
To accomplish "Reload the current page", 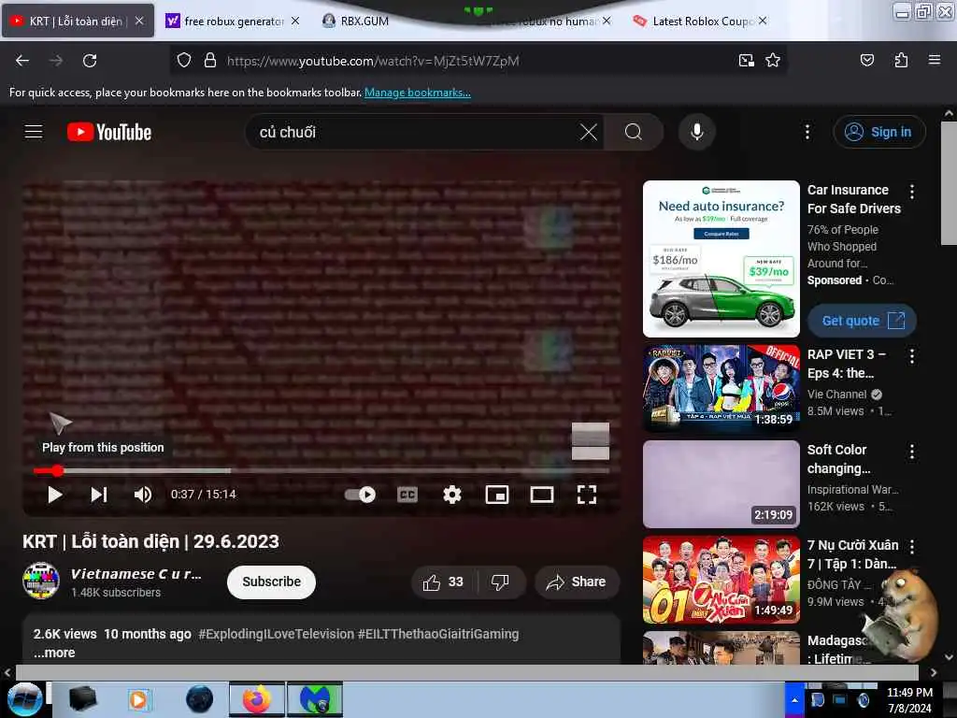I will [x=90, y=61].
